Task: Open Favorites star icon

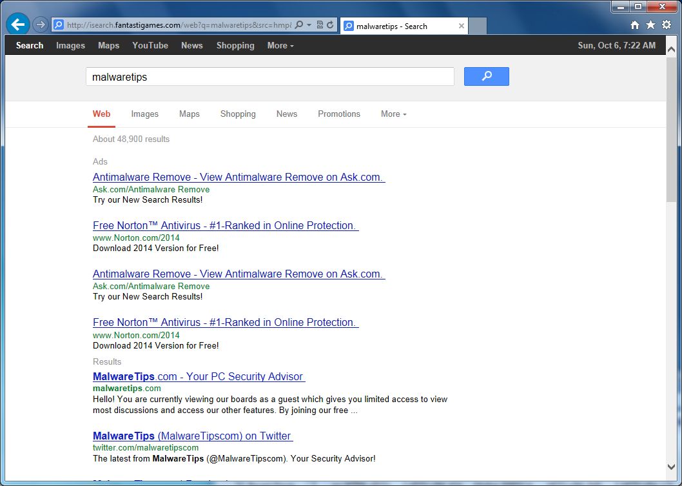Action: pyautogui.click(x=650, y=25)
